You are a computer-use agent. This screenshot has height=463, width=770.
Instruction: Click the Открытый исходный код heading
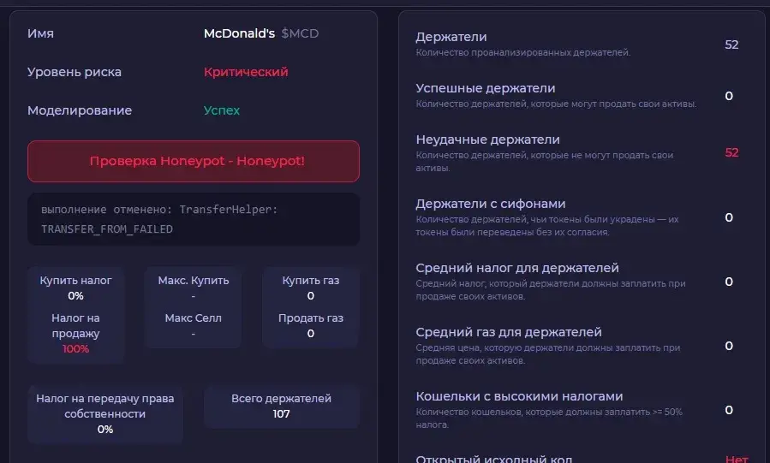(494, 459)
